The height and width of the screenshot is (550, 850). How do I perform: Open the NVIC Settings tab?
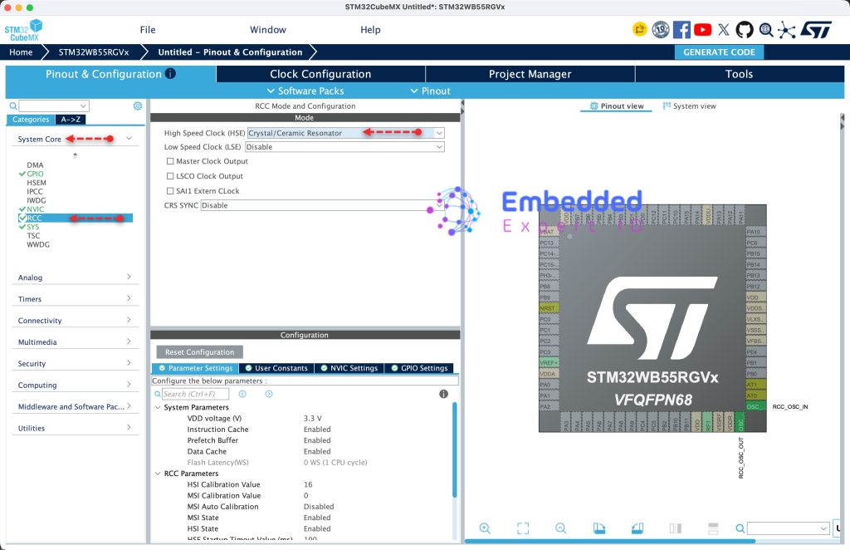349,368
